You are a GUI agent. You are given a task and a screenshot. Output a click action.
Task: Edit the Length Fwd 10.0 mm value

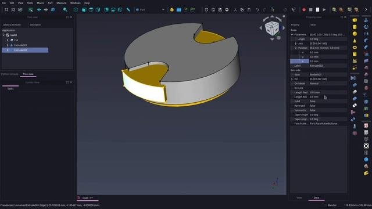328,92
